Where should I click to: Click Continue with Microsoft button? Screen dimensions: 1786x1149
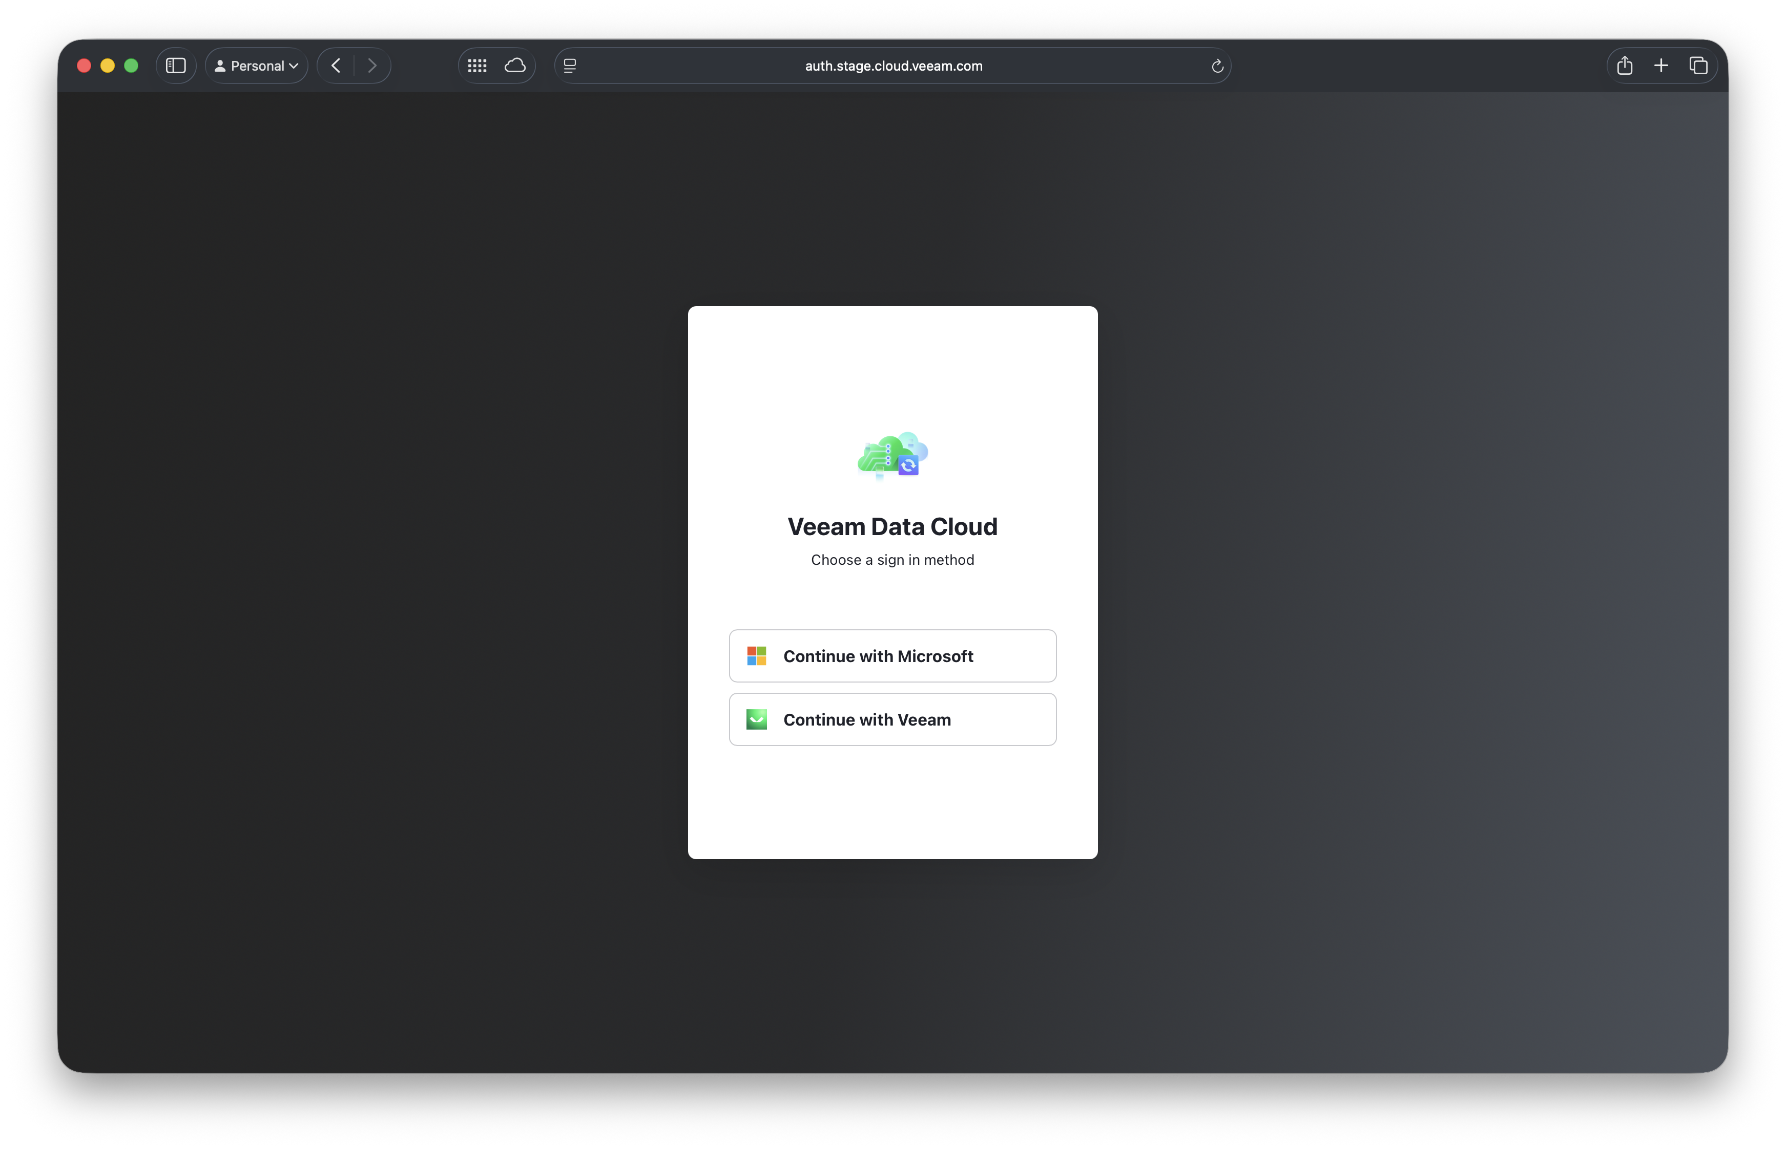tap(892, 656)
